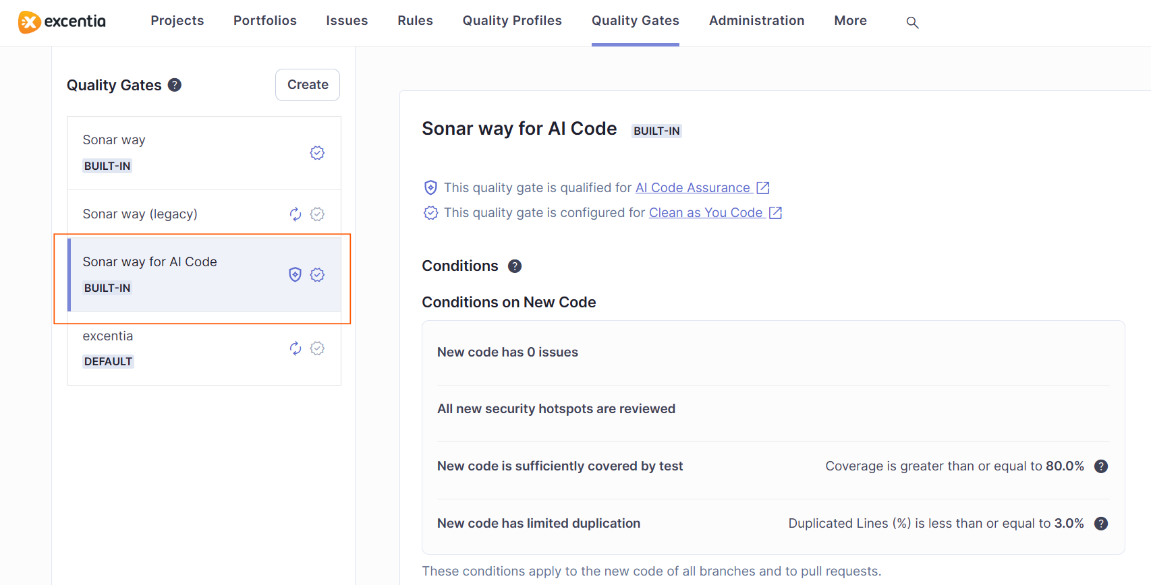Image resolution: width=1151 pixels, height=585 pixels.
Task: Open the search magnifier icon
Action: click(912, 22)
